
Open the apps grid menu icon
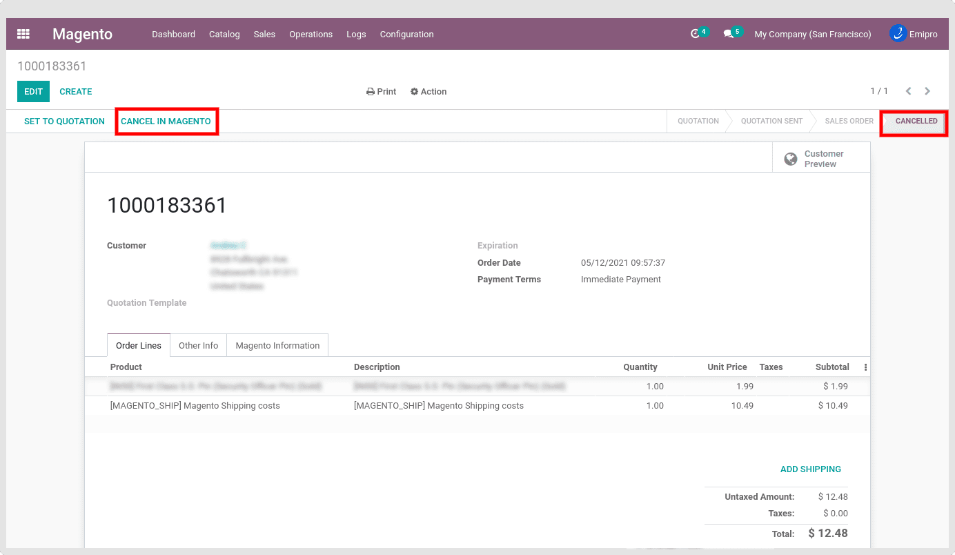tap(23, 34)
